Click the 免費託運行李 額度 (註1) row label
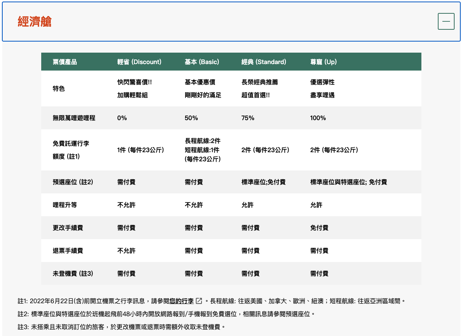This screenshot has height=336, width=463. pyautogui.click(x=71, y=150)
